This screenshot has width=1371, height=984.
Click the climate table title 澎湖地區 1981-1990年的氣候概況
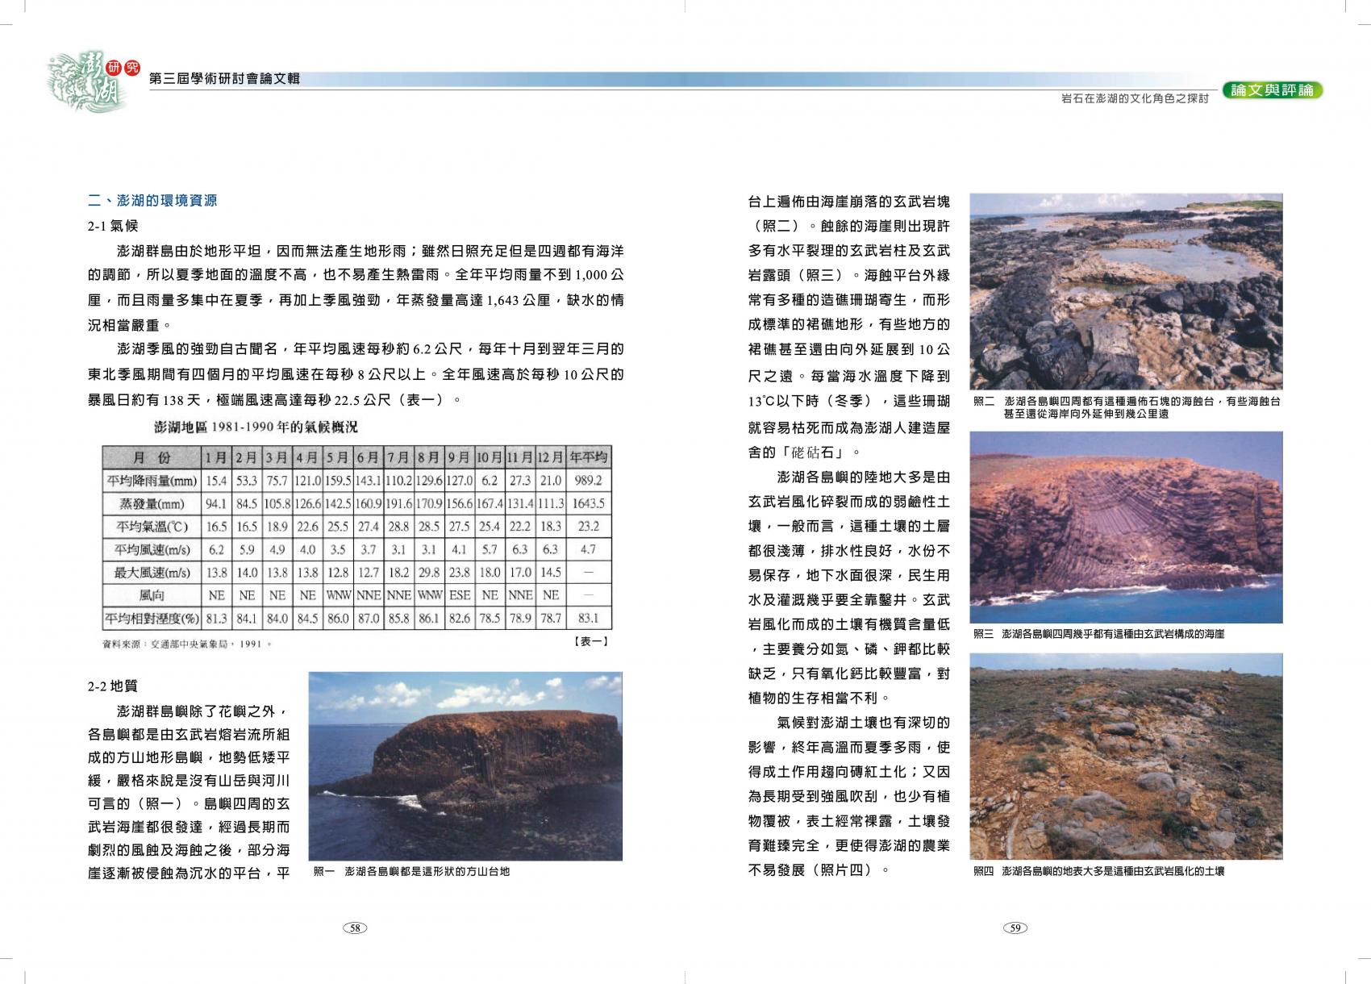coord(256,426)
